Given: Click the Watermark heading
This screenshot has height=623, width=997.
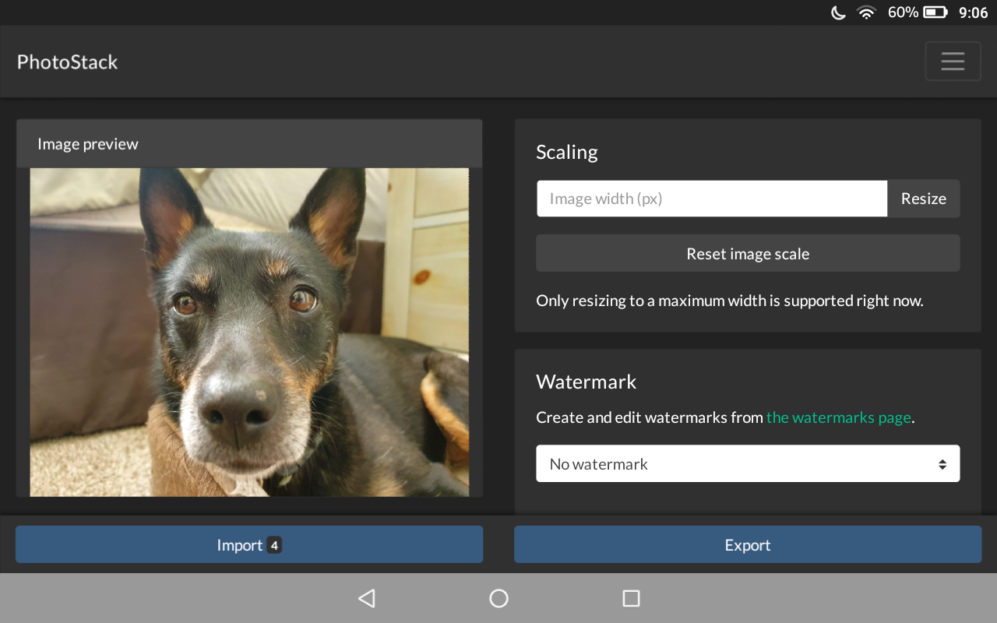Looking at the screenshot, I should [x=587, y=382].
